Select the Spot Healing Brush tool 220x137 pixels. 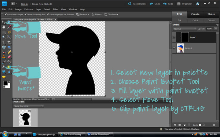[x=9, y=52]
